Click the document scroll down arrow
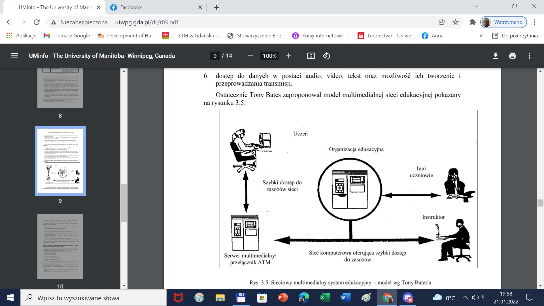The image size is (544, 306). tap(540, 286)
